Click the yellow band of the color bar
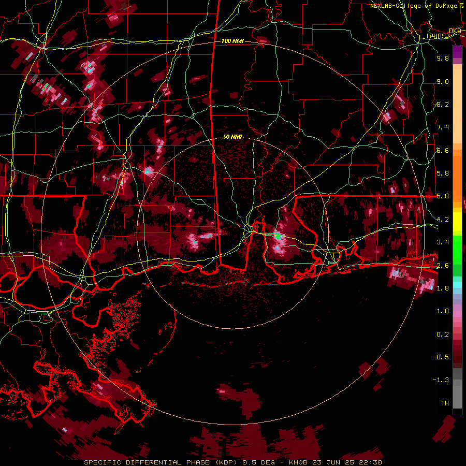The image size is (466, 466). coord(457,222)
